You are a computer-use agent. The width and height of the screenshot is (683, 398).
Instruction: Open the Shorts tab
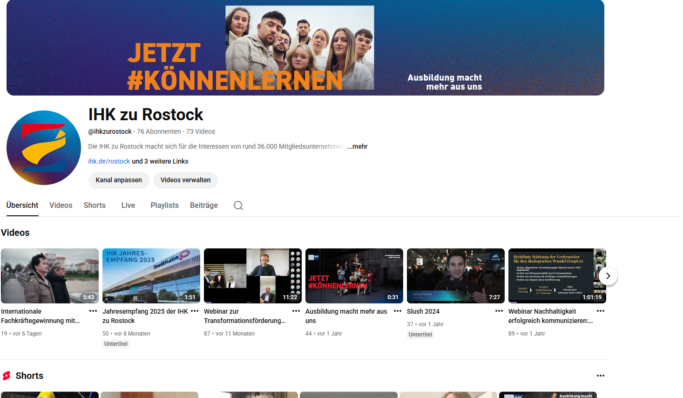pyautogui.click(x=95, y=205)
